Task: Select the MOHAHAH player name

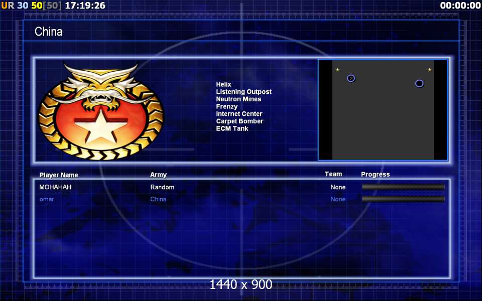Action: (55, 187)
